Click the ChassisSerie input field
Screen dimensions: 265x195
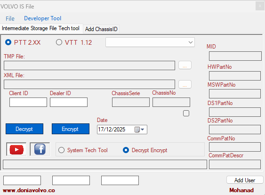point(131,102)
